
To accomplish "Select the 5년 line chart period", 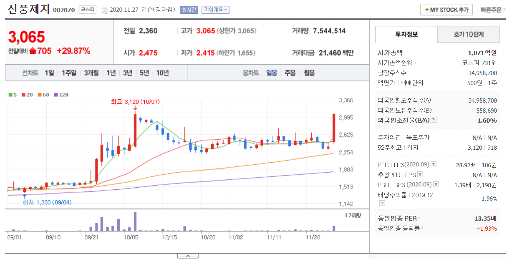I will [x=144, y=73].
